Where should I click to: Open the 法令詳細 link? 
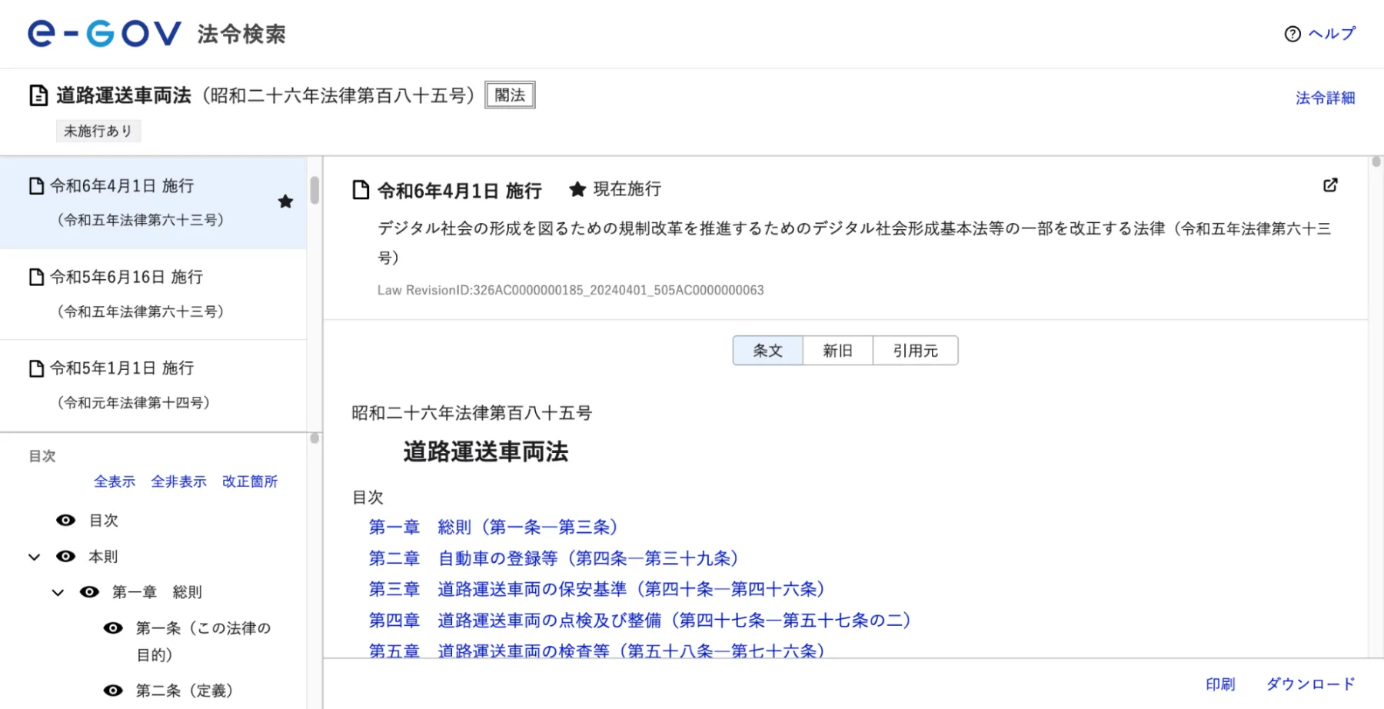click(1325, 97)
